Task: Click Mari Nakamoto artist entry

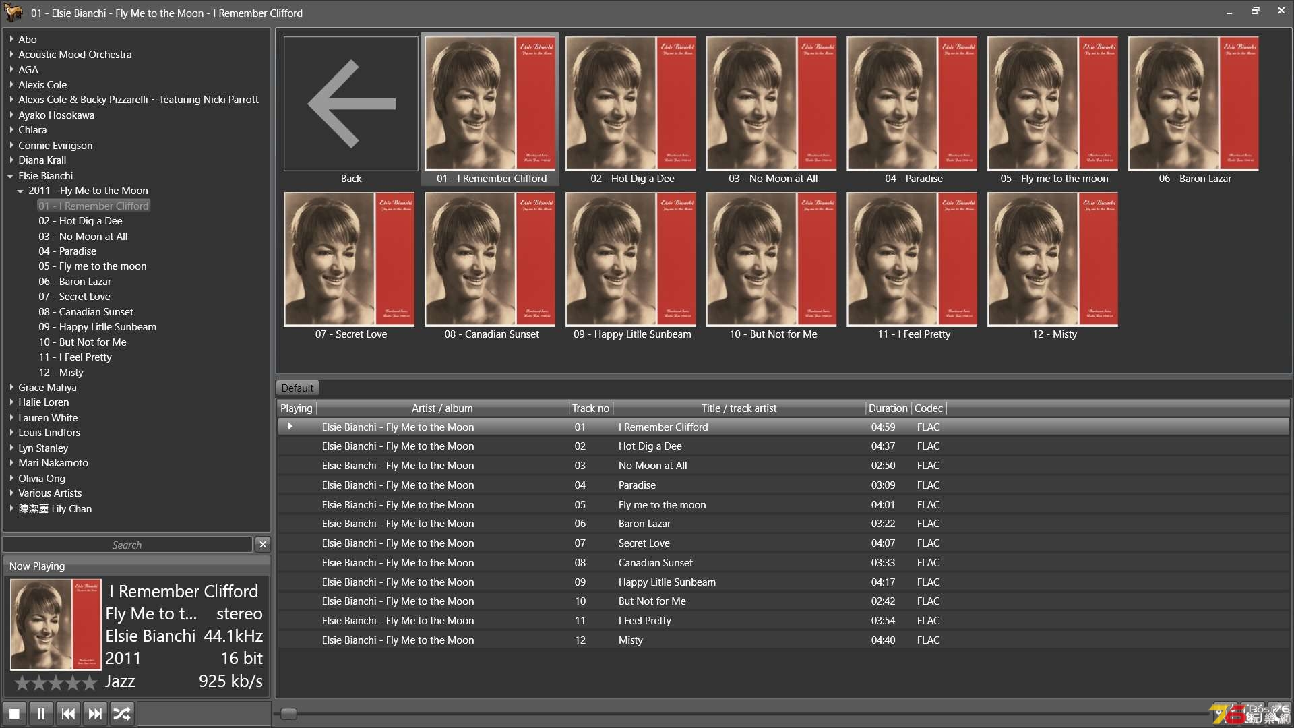Action: 53,463
